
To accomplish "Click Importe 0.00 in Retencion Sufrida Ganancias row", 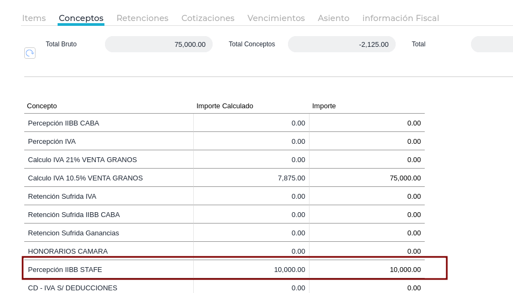I will 367,233.
